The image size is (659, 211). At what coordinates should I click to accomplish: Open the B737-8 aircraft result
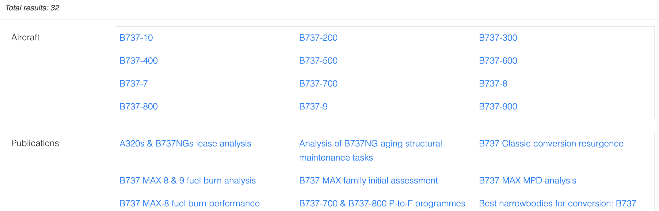[x=493, y=83]
